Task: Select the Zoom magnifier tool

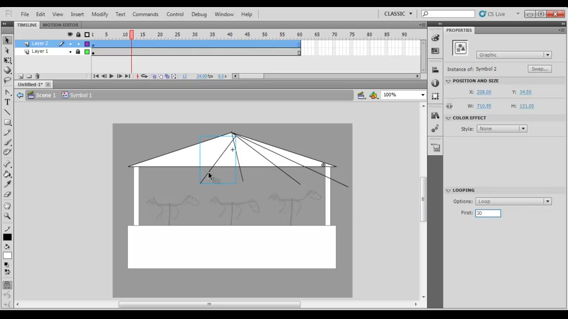Action: point(7,216)
